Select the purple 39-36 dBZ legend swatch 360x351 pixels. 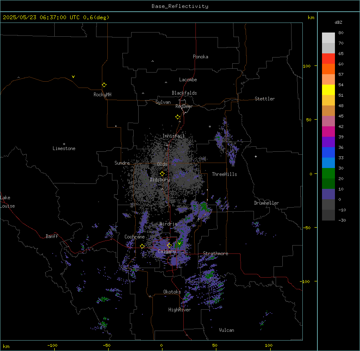point(328,142)
